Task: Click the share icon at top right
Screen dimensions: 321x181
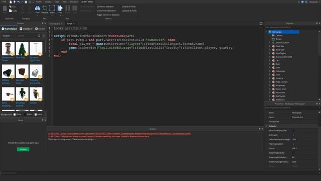Action: click(306, 2)
